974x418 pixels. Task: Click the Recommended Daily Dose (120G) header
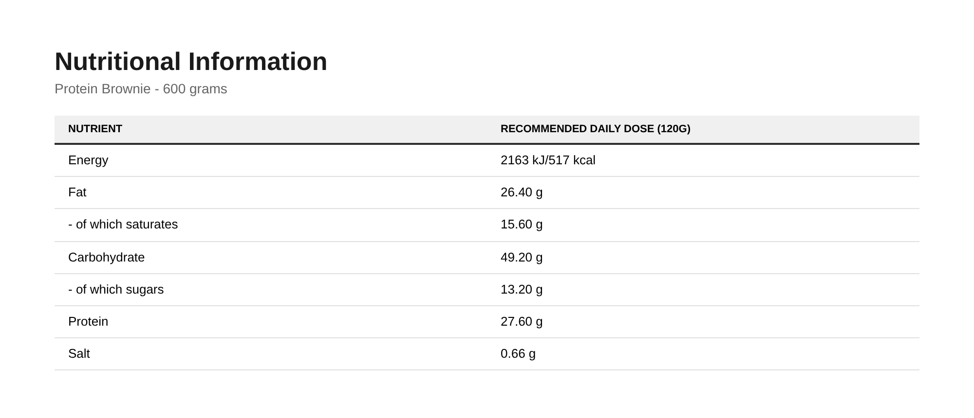596,129
